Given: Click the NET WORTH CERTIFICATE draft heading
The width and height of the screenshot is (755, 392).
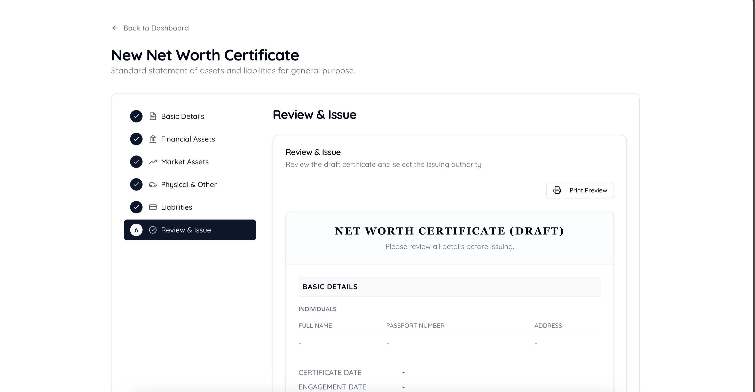Looking at the screenshot, I should click(449, 231).
